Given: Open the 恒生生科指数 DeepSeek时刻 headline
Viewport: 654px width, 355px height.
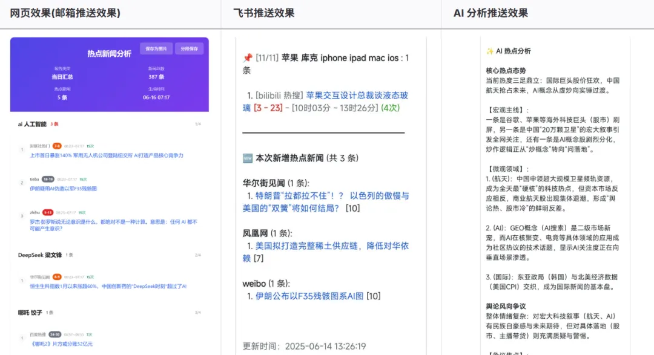Looking at the screenshot, I should tap(108, 286).
